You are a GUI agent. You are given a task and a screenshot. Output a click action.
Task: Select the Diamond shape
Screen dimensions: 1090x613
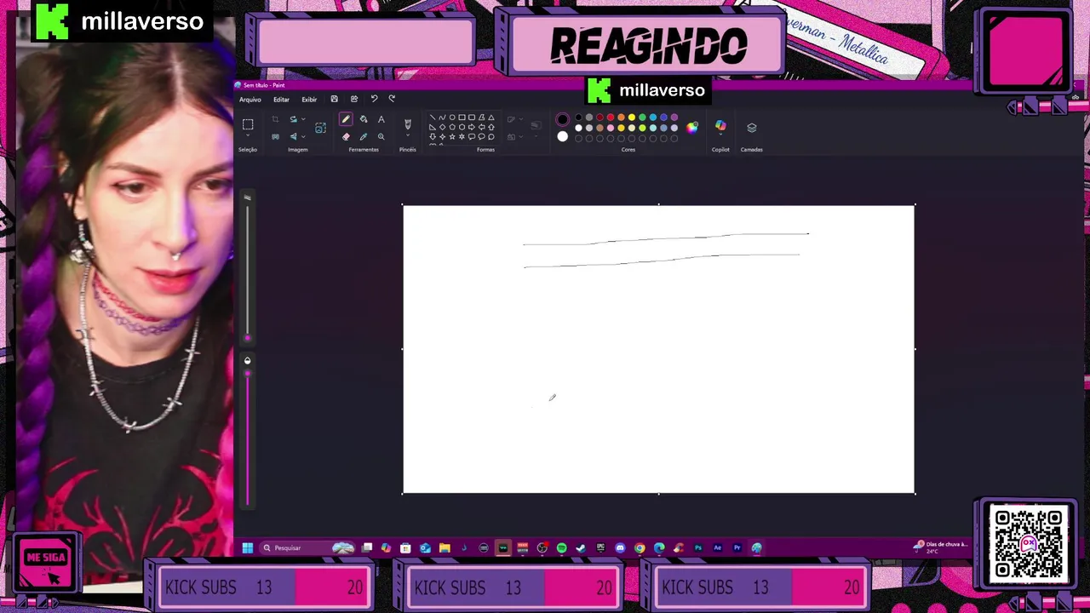(x=442, y=127)
